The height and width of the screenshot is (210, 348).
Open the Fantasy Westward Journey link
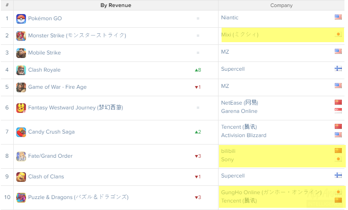coord(75,108)
